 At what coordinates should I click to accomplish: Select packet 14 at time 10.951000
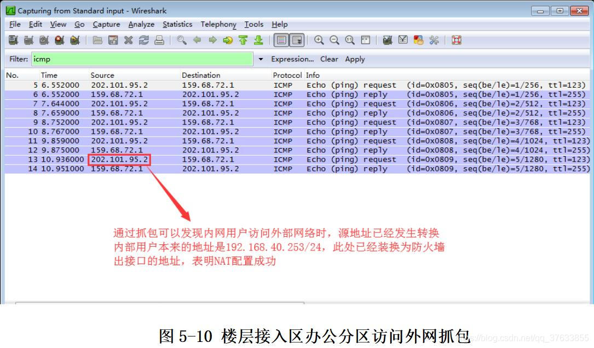coord(297,169)
